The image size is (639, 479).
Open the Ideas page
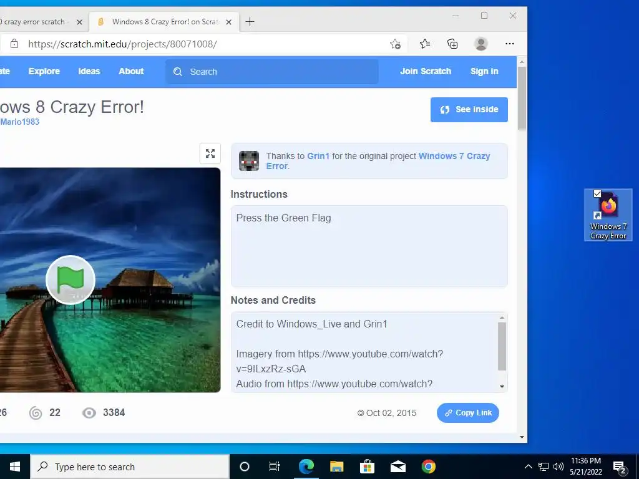pos(89,71)
